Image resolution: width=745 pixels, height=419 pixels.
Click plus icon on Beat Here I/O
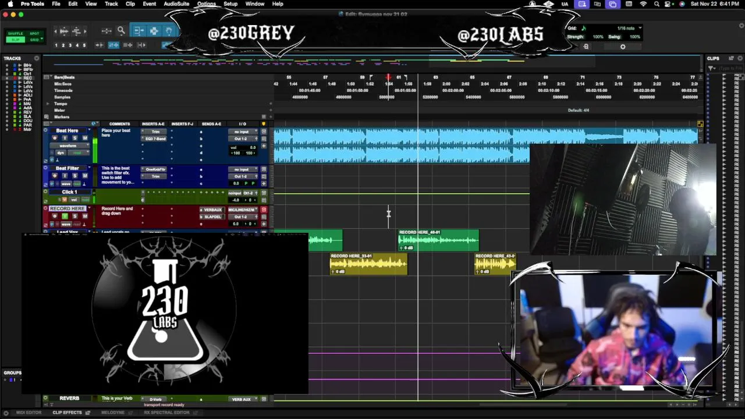tap(264, 146)
